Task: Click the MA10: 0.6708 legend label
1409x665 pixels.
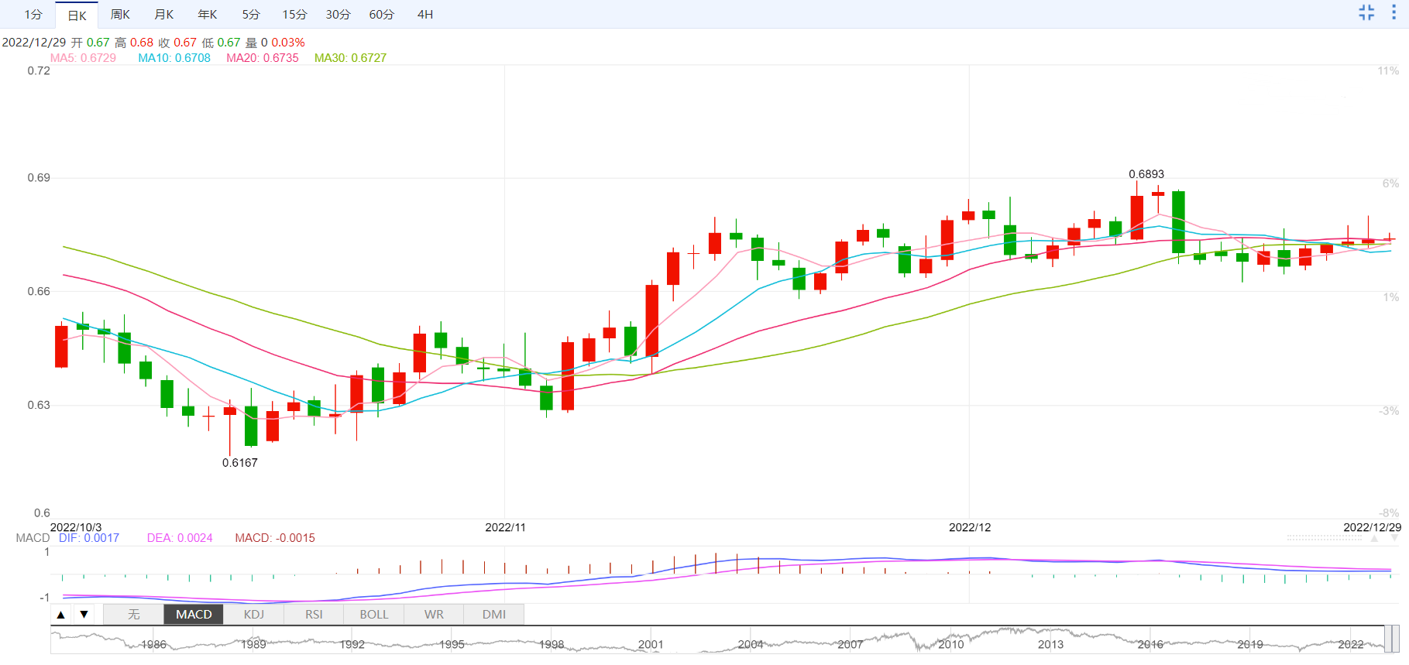Action: [174, 58]
